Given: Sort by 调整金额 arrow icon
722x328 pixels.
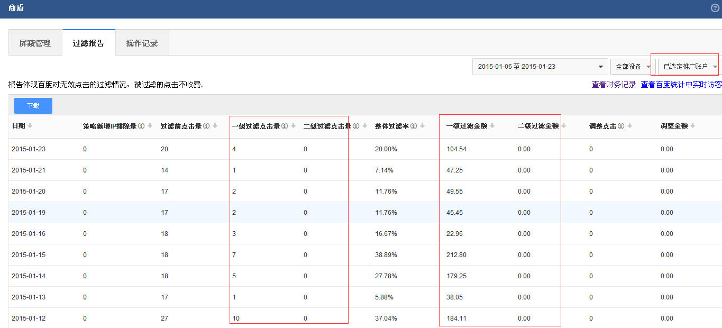Looking at the screenshot, I should pyautogui.click(x=692, y=126).
